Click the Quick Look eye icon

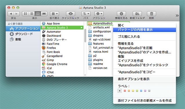pos(70,14)
